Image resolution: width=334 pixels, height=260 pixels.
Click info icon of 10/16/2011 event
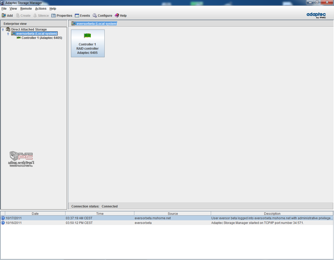coord(3,223)
